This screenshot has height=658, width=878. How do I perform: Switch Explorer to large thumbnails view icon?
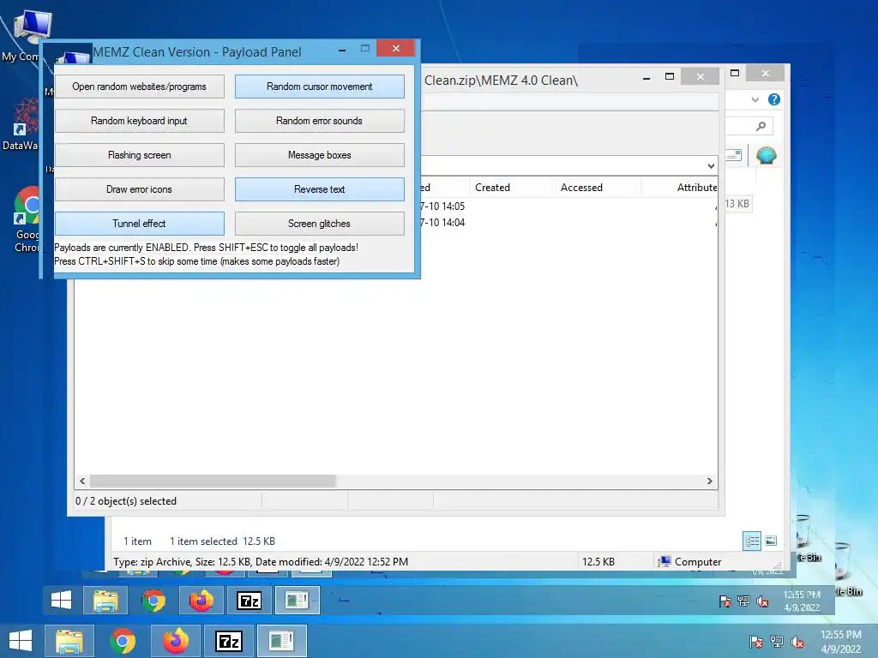[771, 541]
